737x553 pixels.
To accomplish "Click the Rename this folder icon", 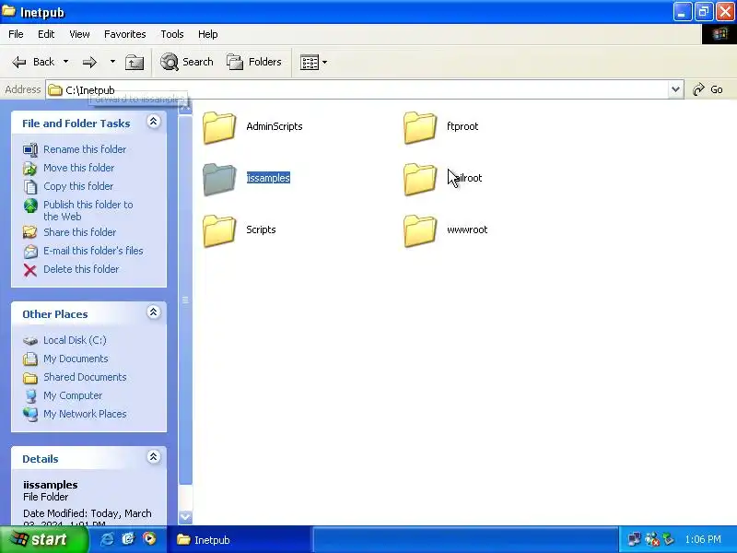I will tap(30, 149).
